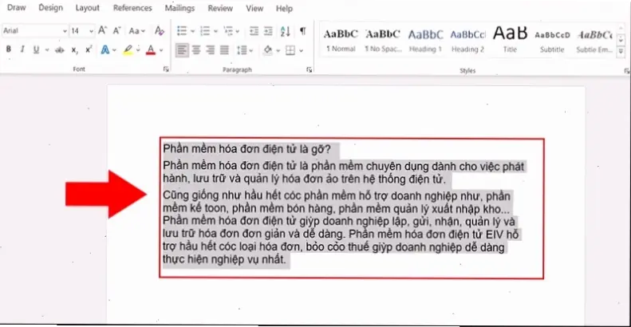The width and height of the screenshot is (631, 327).
Task: Toggle Underline formatting
Action: click(x=36, y=50)
